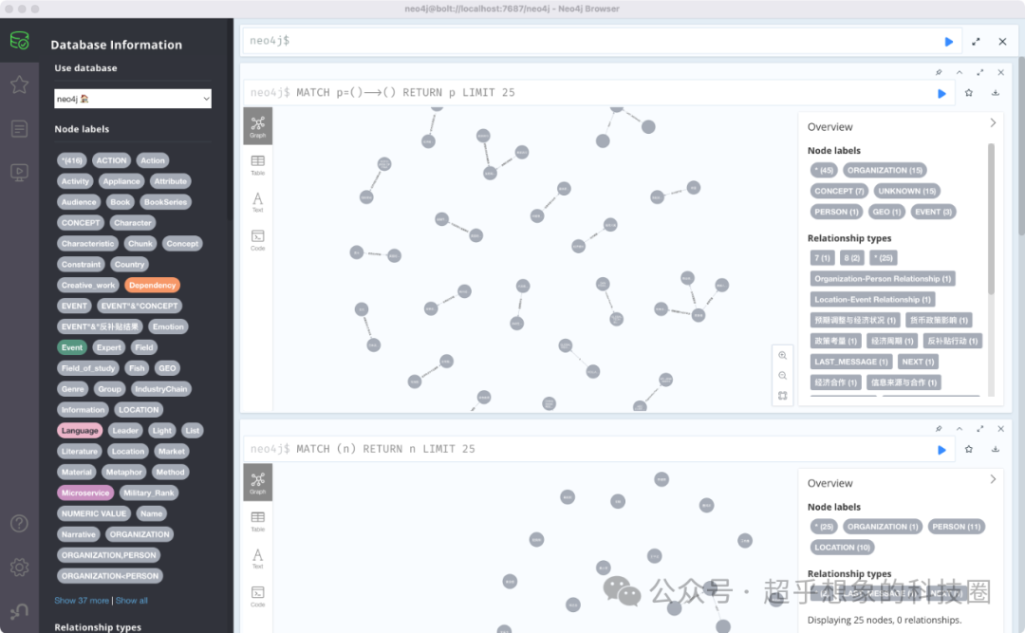
Task: Click Organization-Person Relationship (1) type
Action: click(x=883, y=279)
